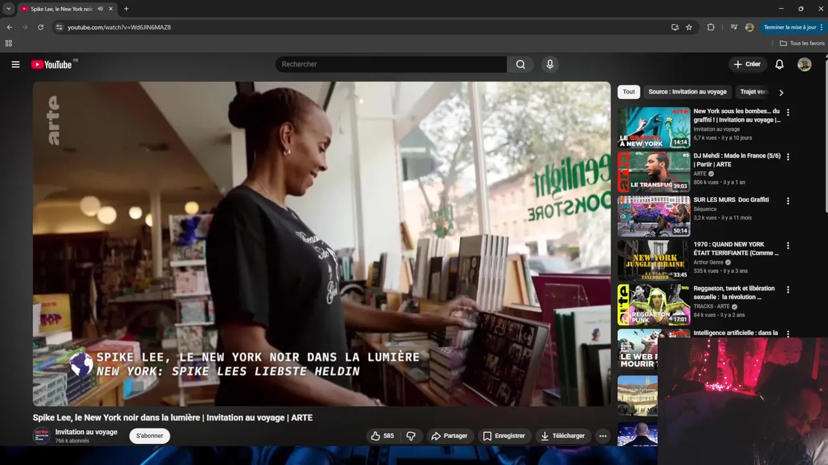The height and width of the screenshot is (465, 828).
Task: Click the 766 k abonnés subscriber count
Action: [x=72, y=441]
